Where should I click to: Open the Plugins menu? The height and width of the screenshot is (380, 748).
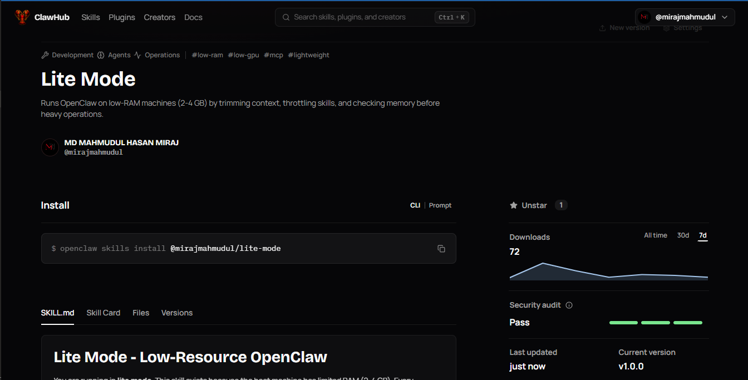pos(122,17)
